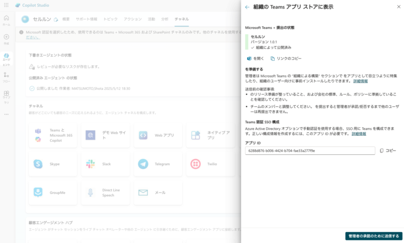This screenshot has width=404, height=243.
Task: Switch to the 活動 tab
Action: [x=151, y=19]
